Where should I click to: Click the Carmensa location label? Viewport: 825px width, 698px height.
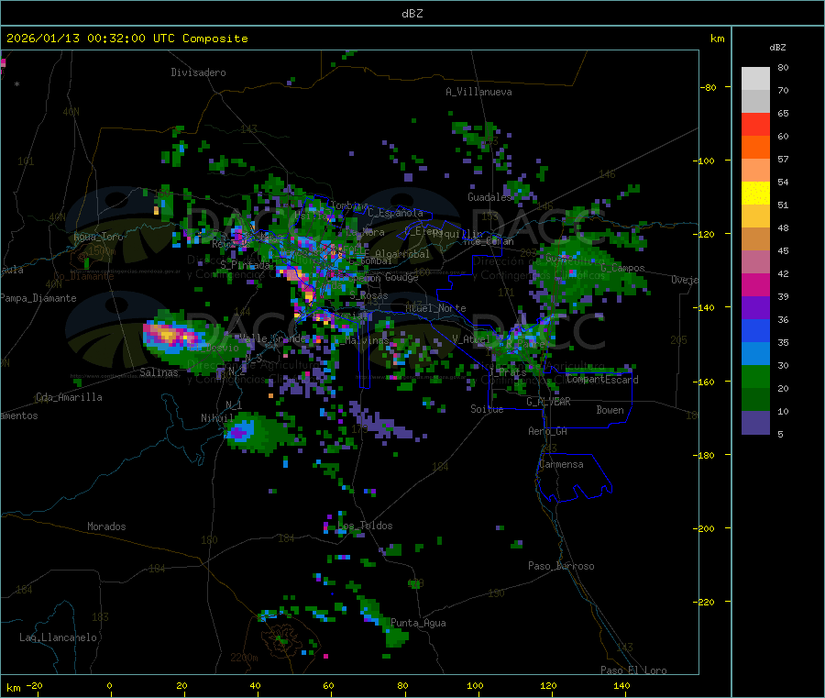click(561, 464)
